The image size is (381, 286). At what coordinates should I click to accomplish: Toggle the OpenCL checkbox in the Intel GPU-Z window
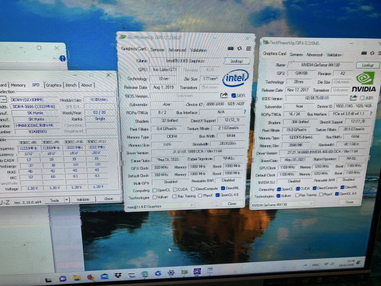click(x=155, y=190)
